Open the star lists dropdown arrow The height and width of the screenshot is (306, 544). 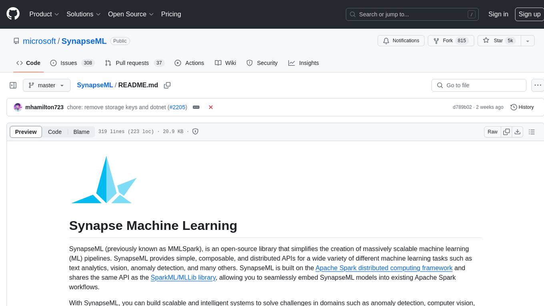[x=528, y=41]
